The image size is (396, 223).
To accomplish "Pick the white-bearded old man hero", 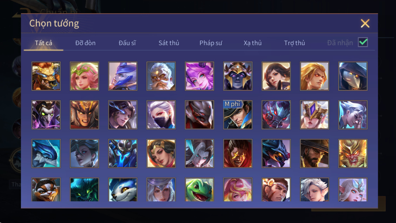I will (161, 76).
